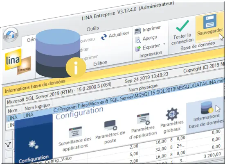Click the Impression group label
This screenshot has height=164, width=225.
151,54
